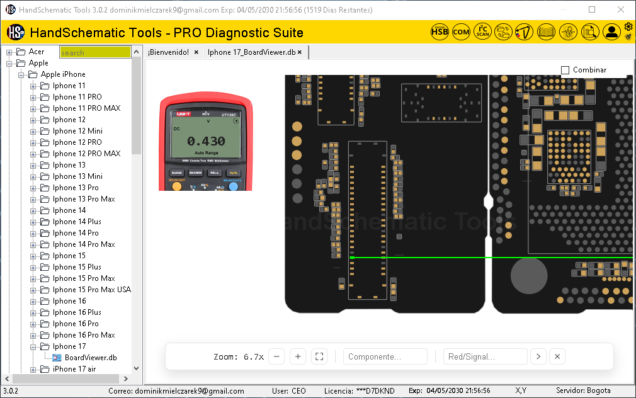This screenshot has width=636, height=398.
Task: Select Iphone 14 Pro Max in tree
Action: pos(84,244)
